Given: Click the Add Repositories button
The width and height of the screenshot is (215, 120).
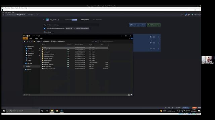Looking at the screenshot, I should (x=154, y=25).
